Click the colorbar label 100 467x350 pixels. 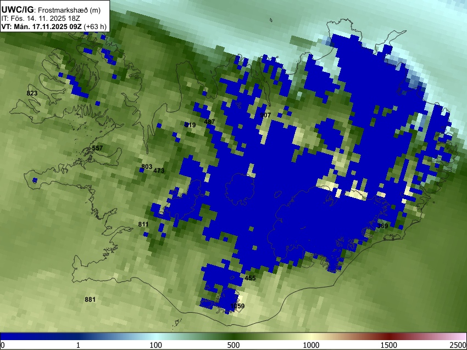pyautogui.click(x=155, y=345)
